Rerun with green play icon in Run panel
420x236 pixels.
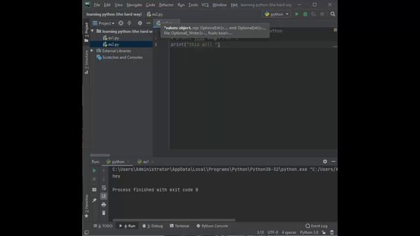click(94, 170)
